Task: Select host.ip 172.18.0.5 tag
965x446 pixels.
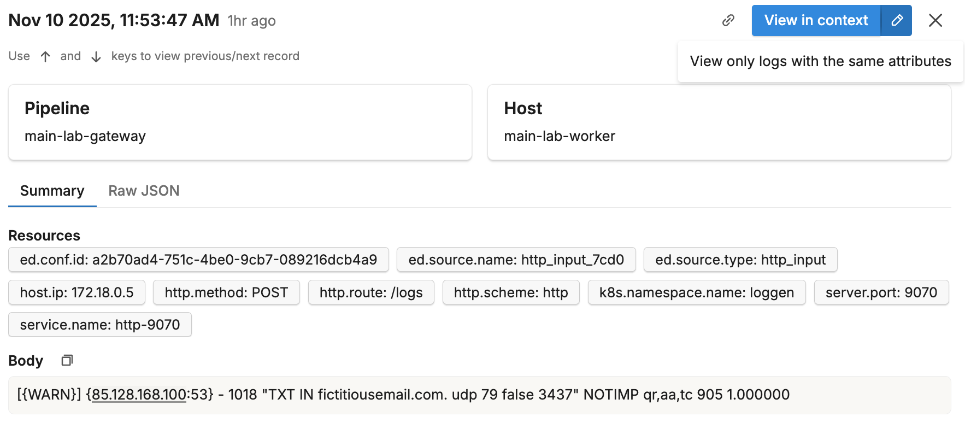Action: 77,292
